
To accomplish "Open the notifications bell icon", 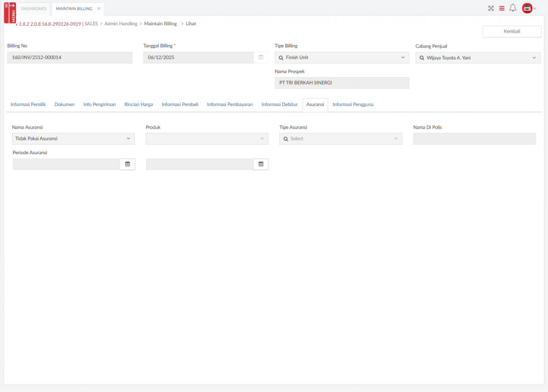I will pos(513,8).
